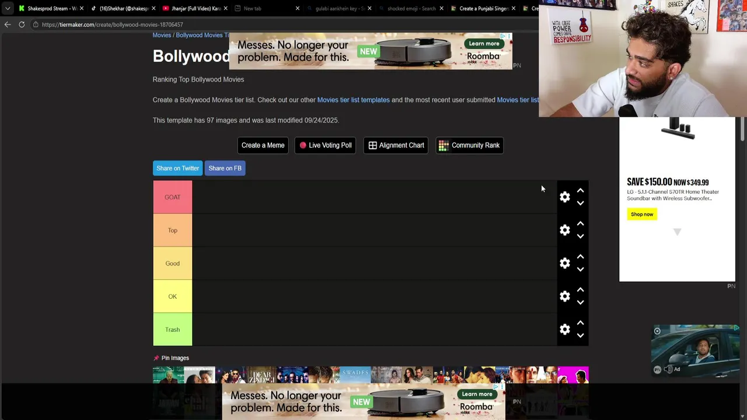Close the Jhanjar YouTube tab
Viewport: 747px width, 420px height.
(x=225, y=8)
